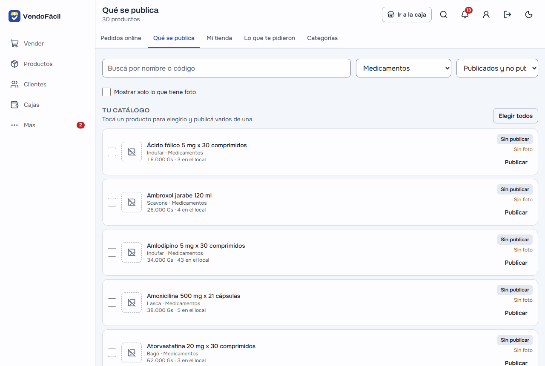545x366 pixels.
Task: Open the Medicamentos category dropdown
Action: [x=404, y=68]
